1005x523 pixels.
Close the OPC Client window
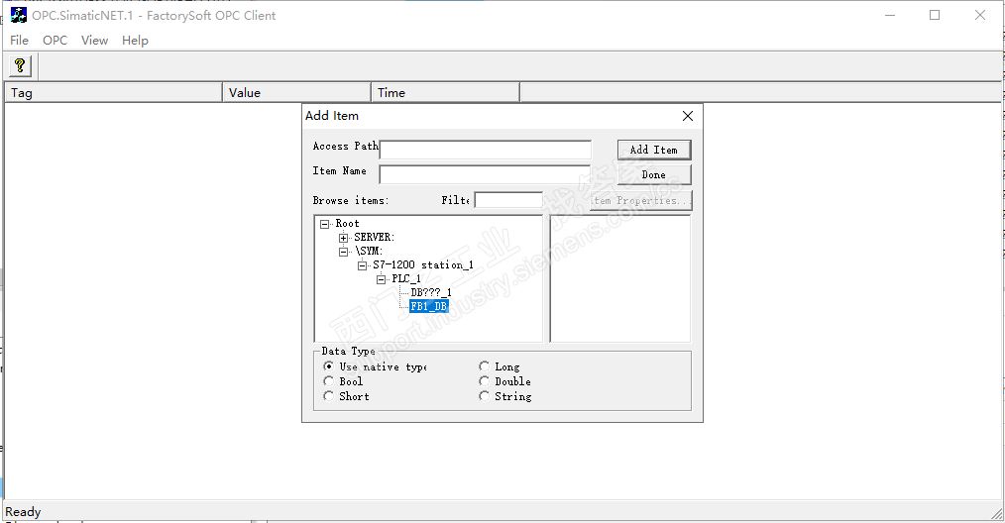[980, 16]
